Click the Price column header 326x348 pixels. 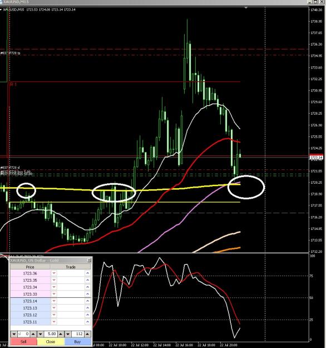[x=30, y=267]
